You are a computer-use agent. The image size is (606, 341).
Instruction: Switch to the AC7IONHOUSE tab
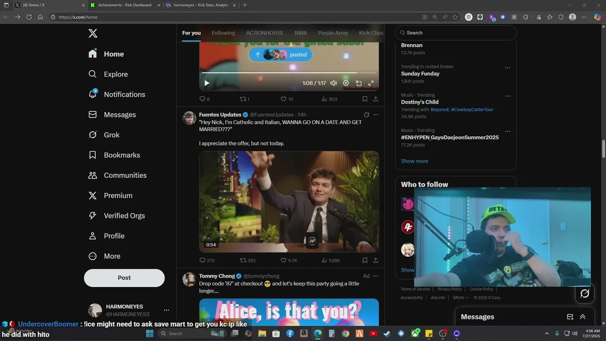pyautogui.click(x=265, y=33)
